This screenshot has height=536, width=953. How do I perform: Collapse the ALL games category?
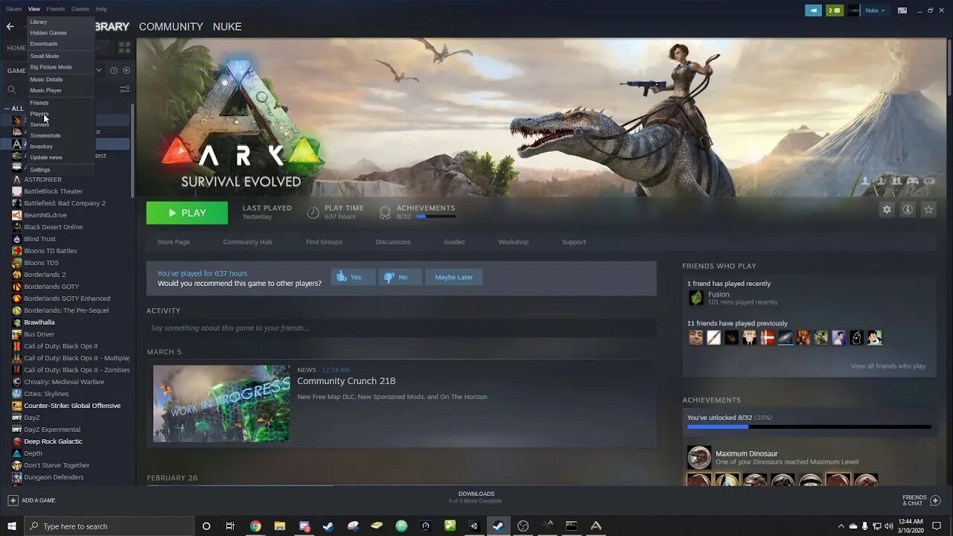coord(7,109)
